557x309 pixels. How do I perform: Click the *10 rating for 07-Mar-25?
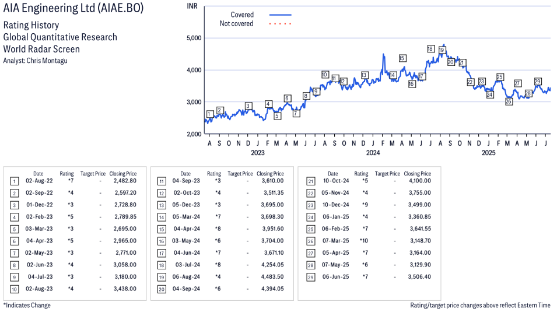pos(364,241)
